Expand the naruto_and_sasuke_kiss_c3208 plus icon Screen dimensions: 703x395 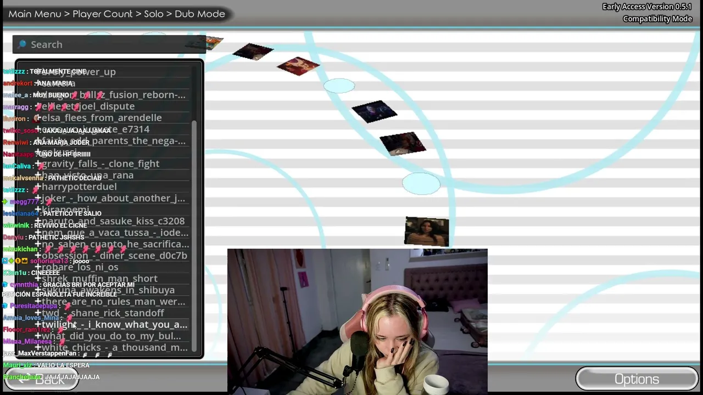[38, 221]
